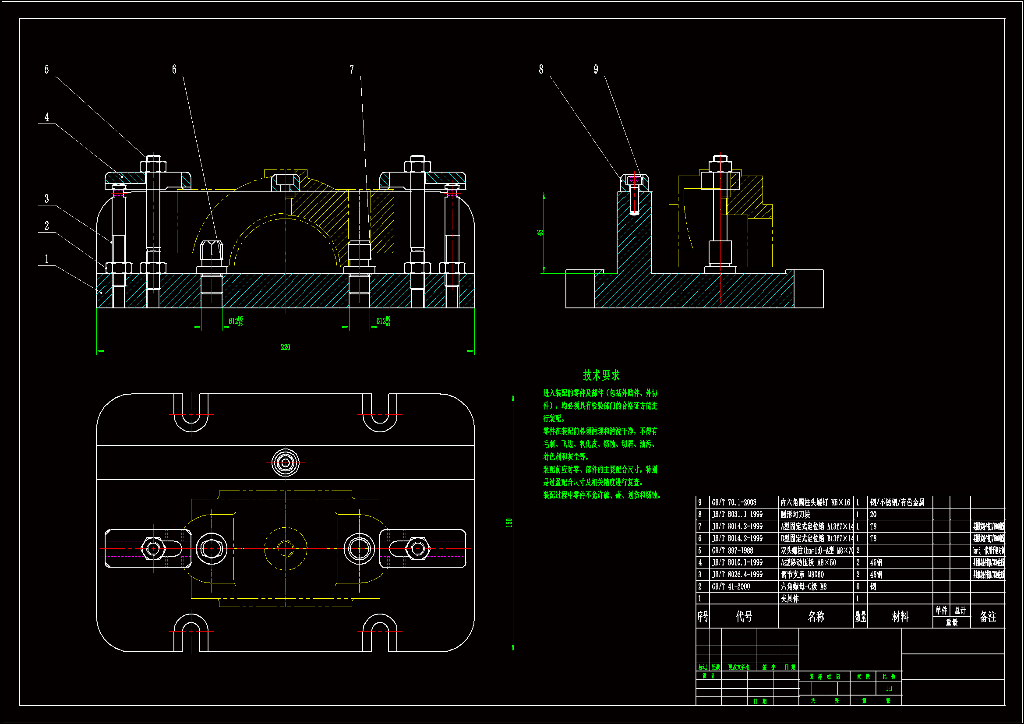Select the 150 height dimension text

[509, 523]
